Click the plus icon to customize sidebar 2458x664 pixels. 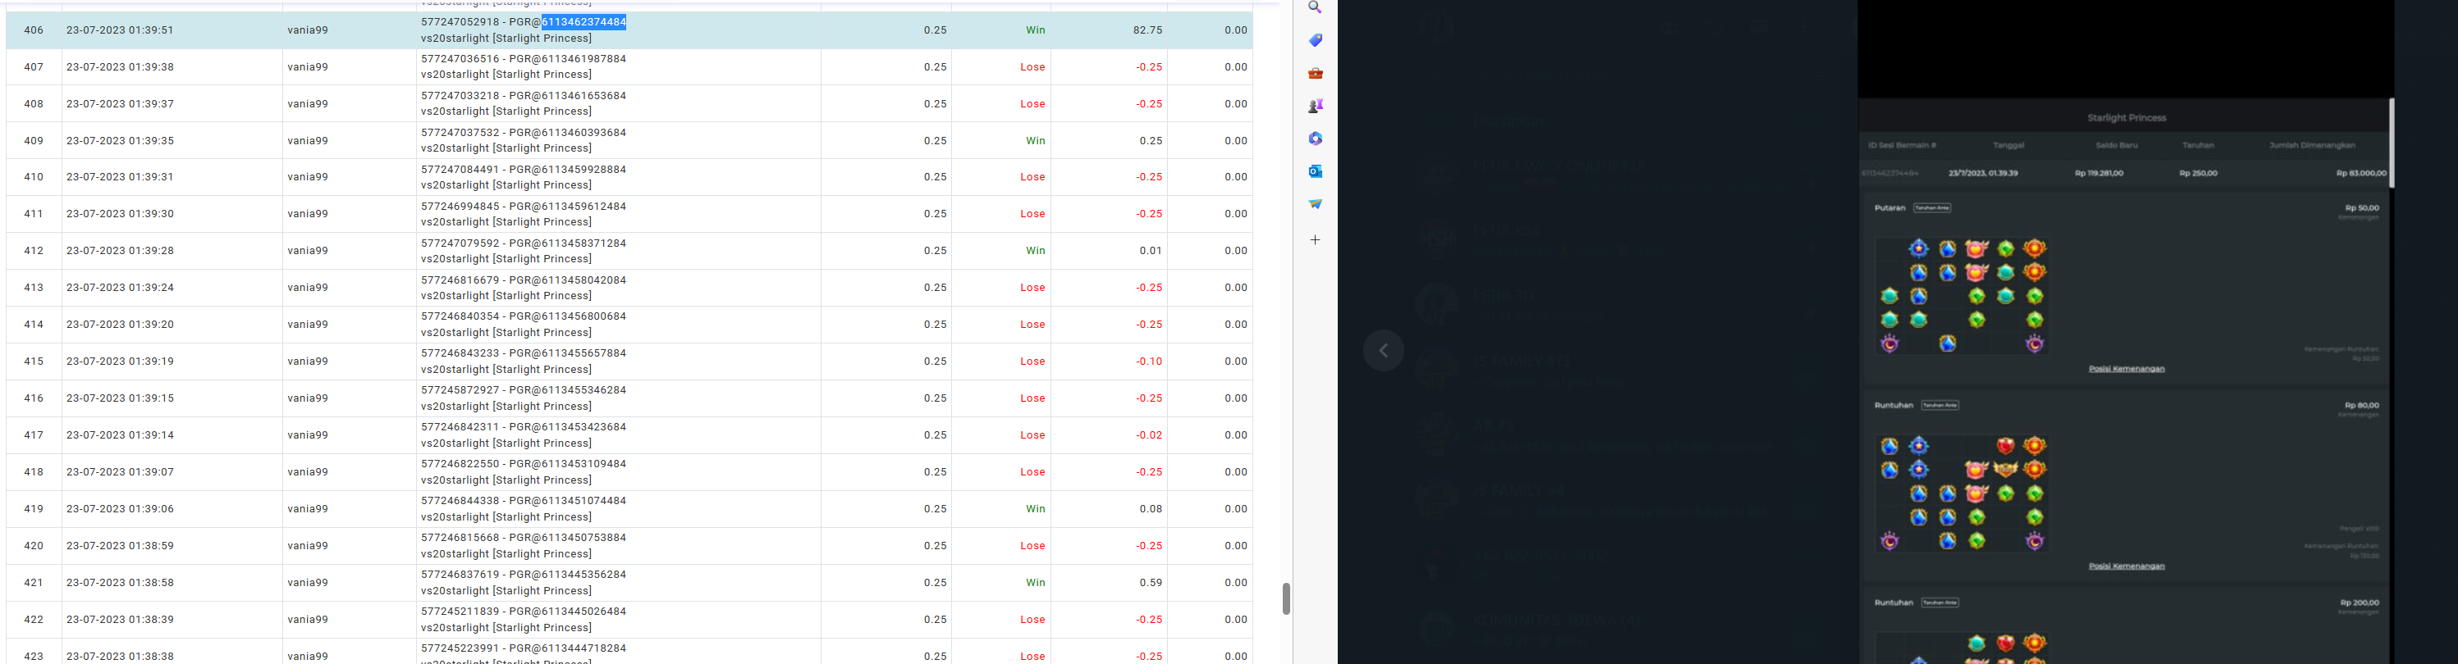[1315, 240]
